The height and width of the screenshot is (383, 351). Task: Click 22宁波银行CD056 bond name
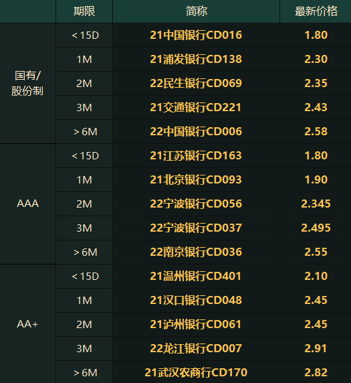[196, 204]
